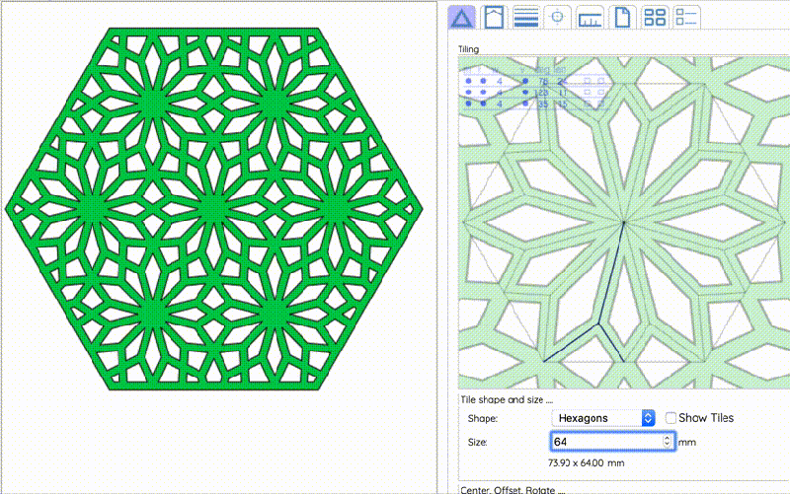This screenshot has width=790, height=494.
Task: Select the table row with value 35
Action: point(538,104)
